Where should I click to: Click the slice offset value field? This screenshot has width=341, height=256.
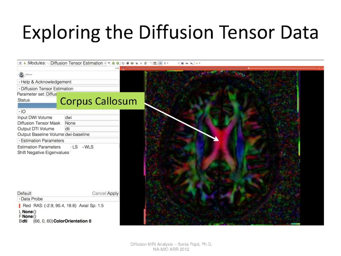tap(320, 68)
